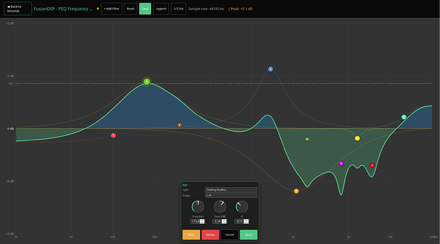Select the brown filter node 9

pos(179,125)
